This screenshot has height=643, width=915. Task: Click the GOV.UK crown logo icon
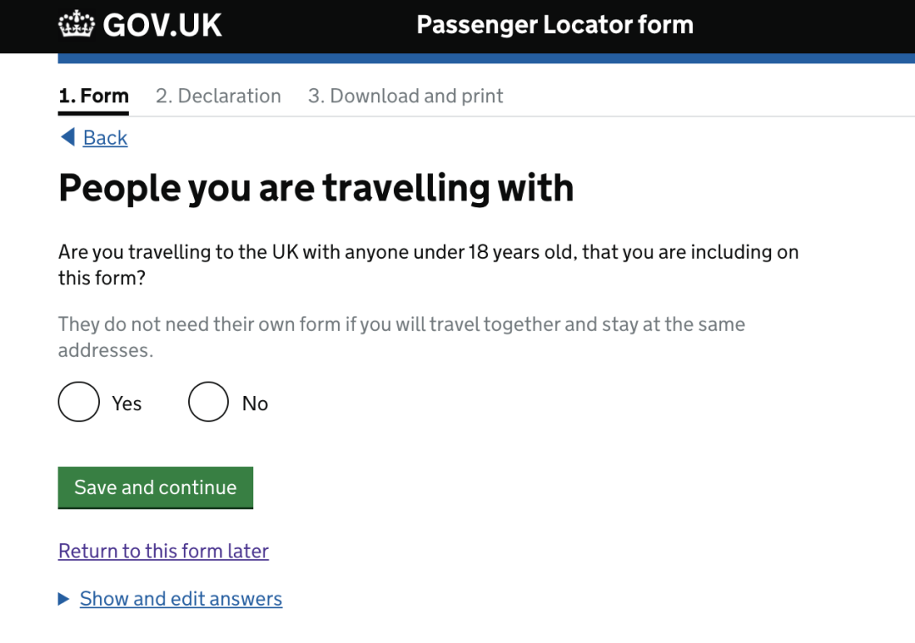(77, 25)
